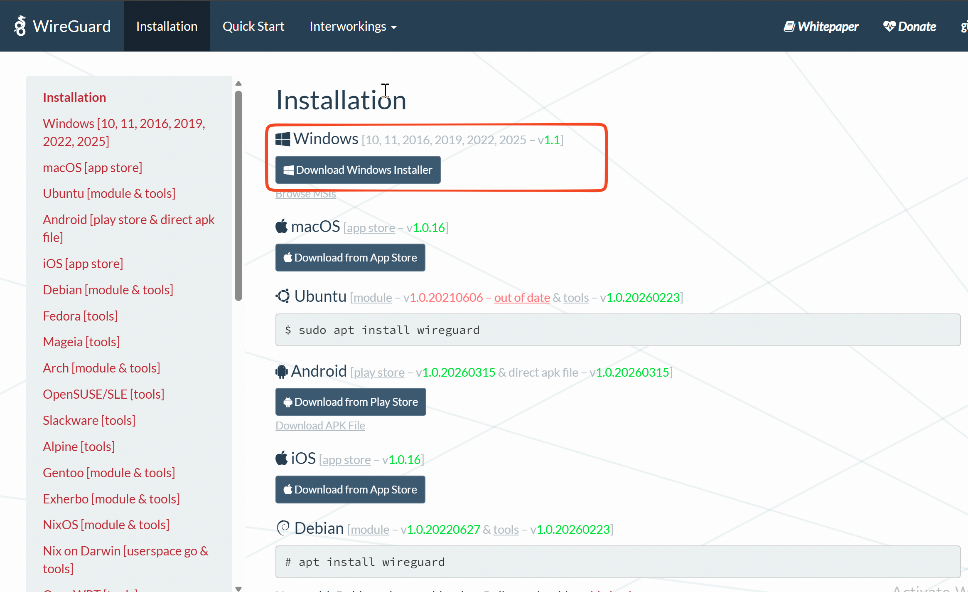The height and width of the screenshot is (592, 968).
Task: Open iOS app store link in heading
Action: (346, 460)
